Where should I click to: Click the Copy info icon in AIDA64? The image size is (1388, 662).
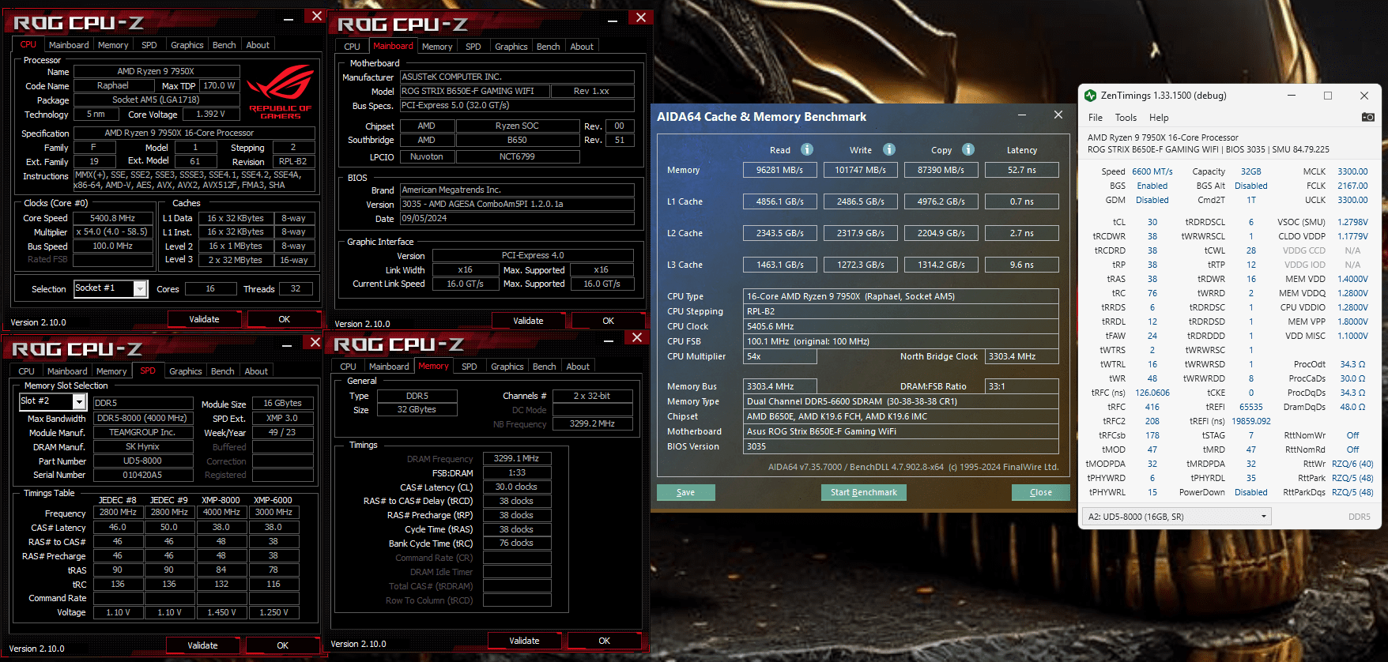(x=968, y=149)
